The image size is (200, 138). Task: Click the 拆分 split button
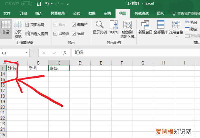click(x=191, y=23)
